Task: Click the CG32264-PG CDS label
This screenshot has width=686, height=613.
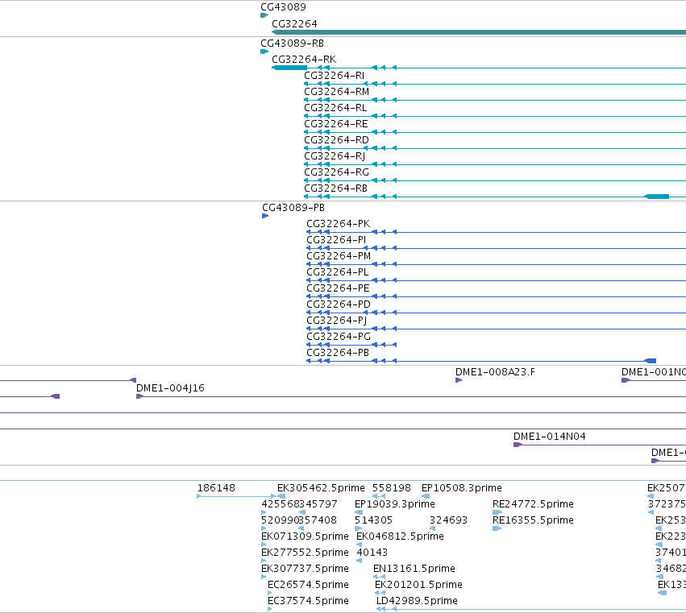Action: (339, 337)
